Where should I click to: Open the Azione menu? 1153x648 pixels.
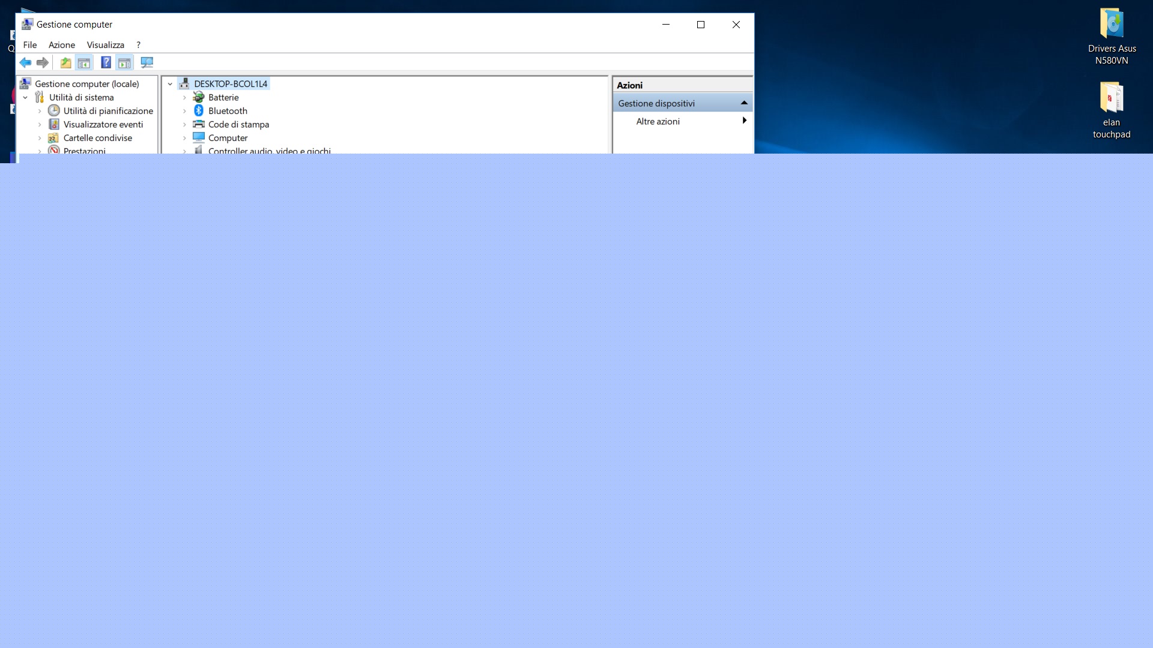62,44
